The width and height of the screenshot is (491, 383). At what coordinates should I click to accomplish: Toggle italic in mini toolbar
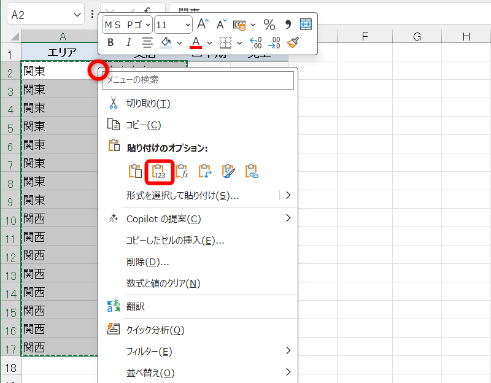pyautogui.click(x=128, y=42)
